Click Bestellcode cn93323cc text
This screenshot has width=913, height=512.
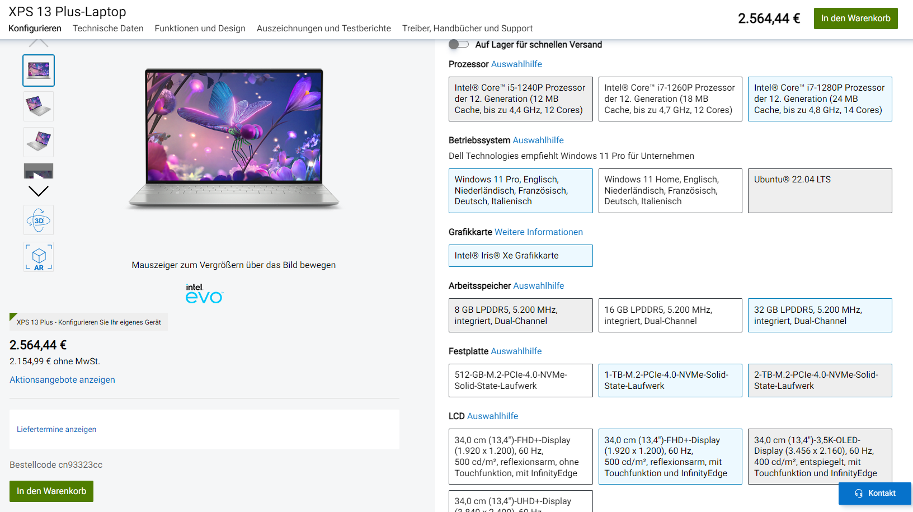[56, 465]
